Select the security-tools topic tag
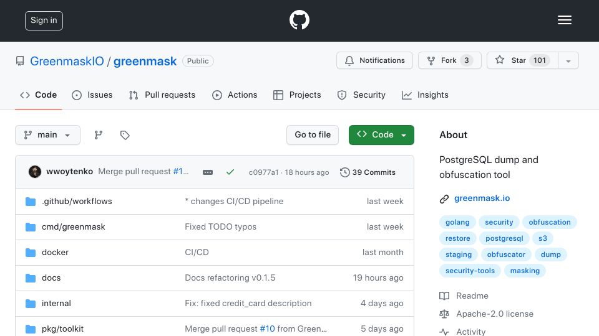This screenshot has width=599, height=336. 470,271
